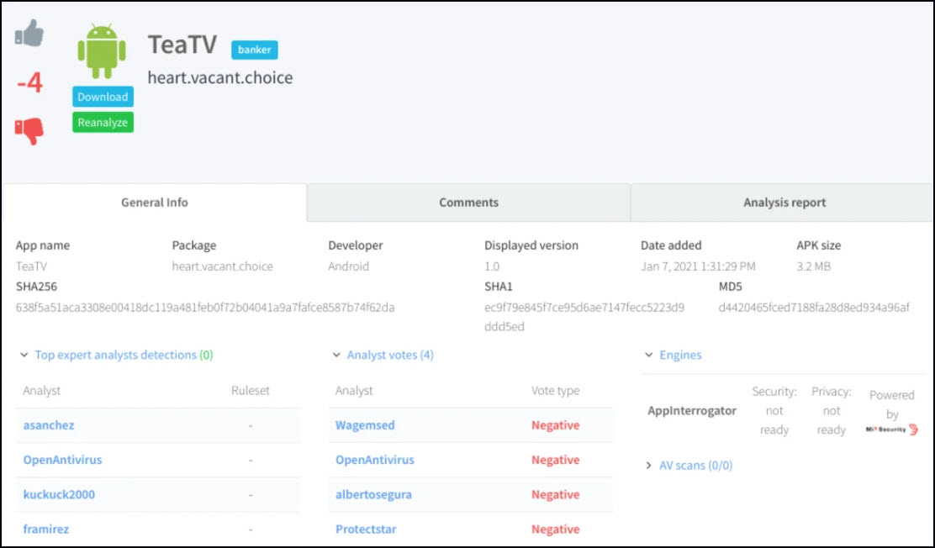Select the SHA256 hash value

click(x=205, y=308)
